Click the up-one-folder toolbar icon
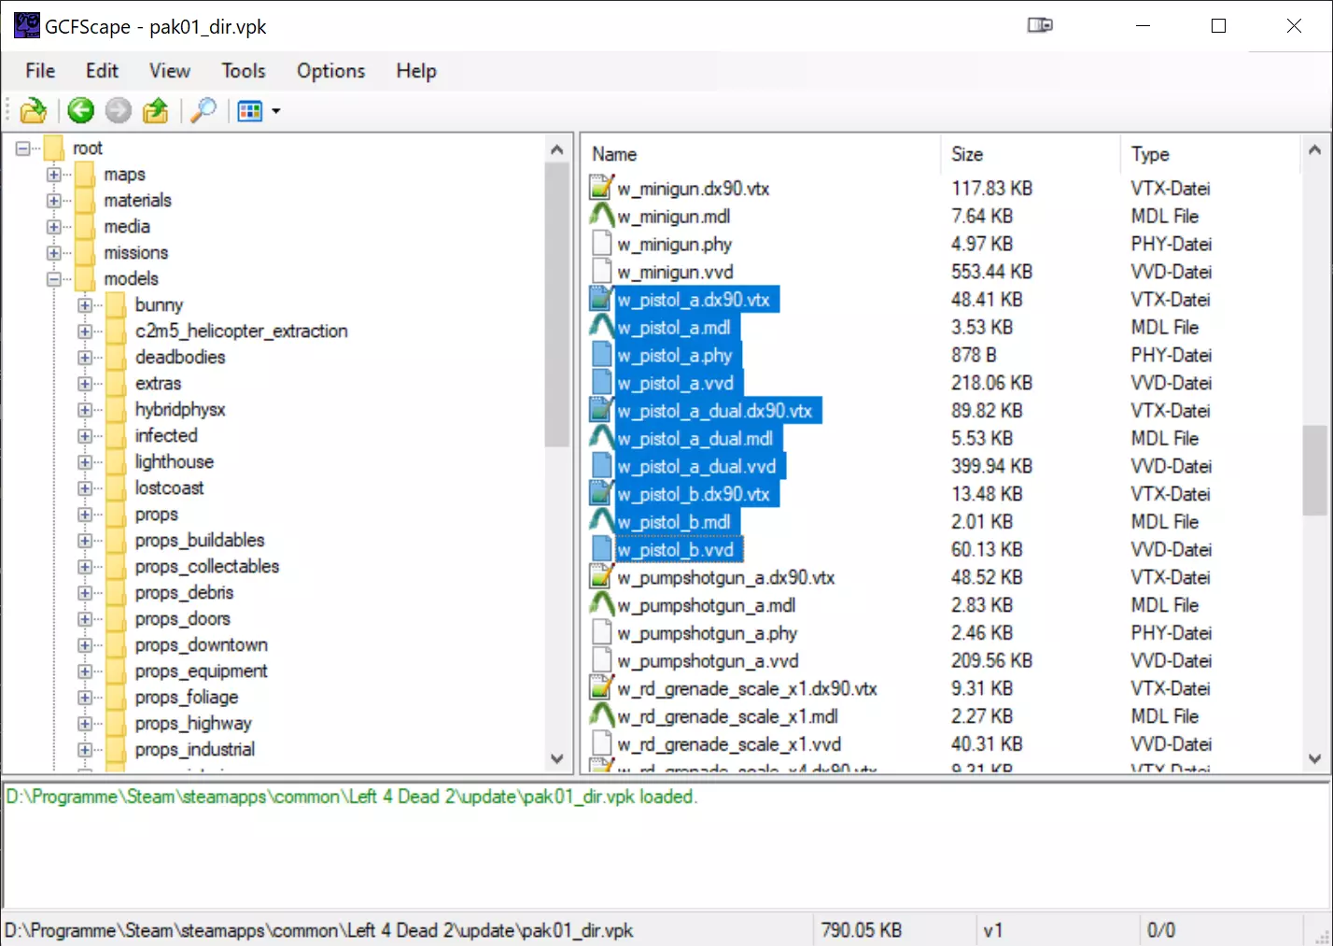 coord(156,111)
